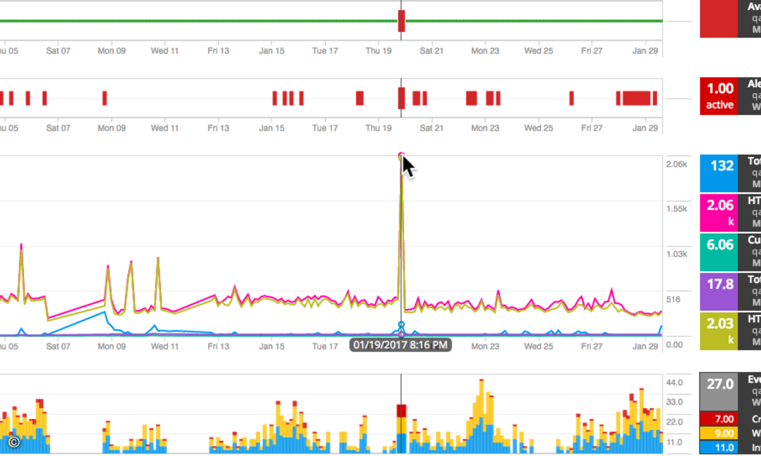Image resolution: width=761 pixels, height=456 pixels.
Task: Click the pink 2.06 k legend tile
Action: [719, 213]
